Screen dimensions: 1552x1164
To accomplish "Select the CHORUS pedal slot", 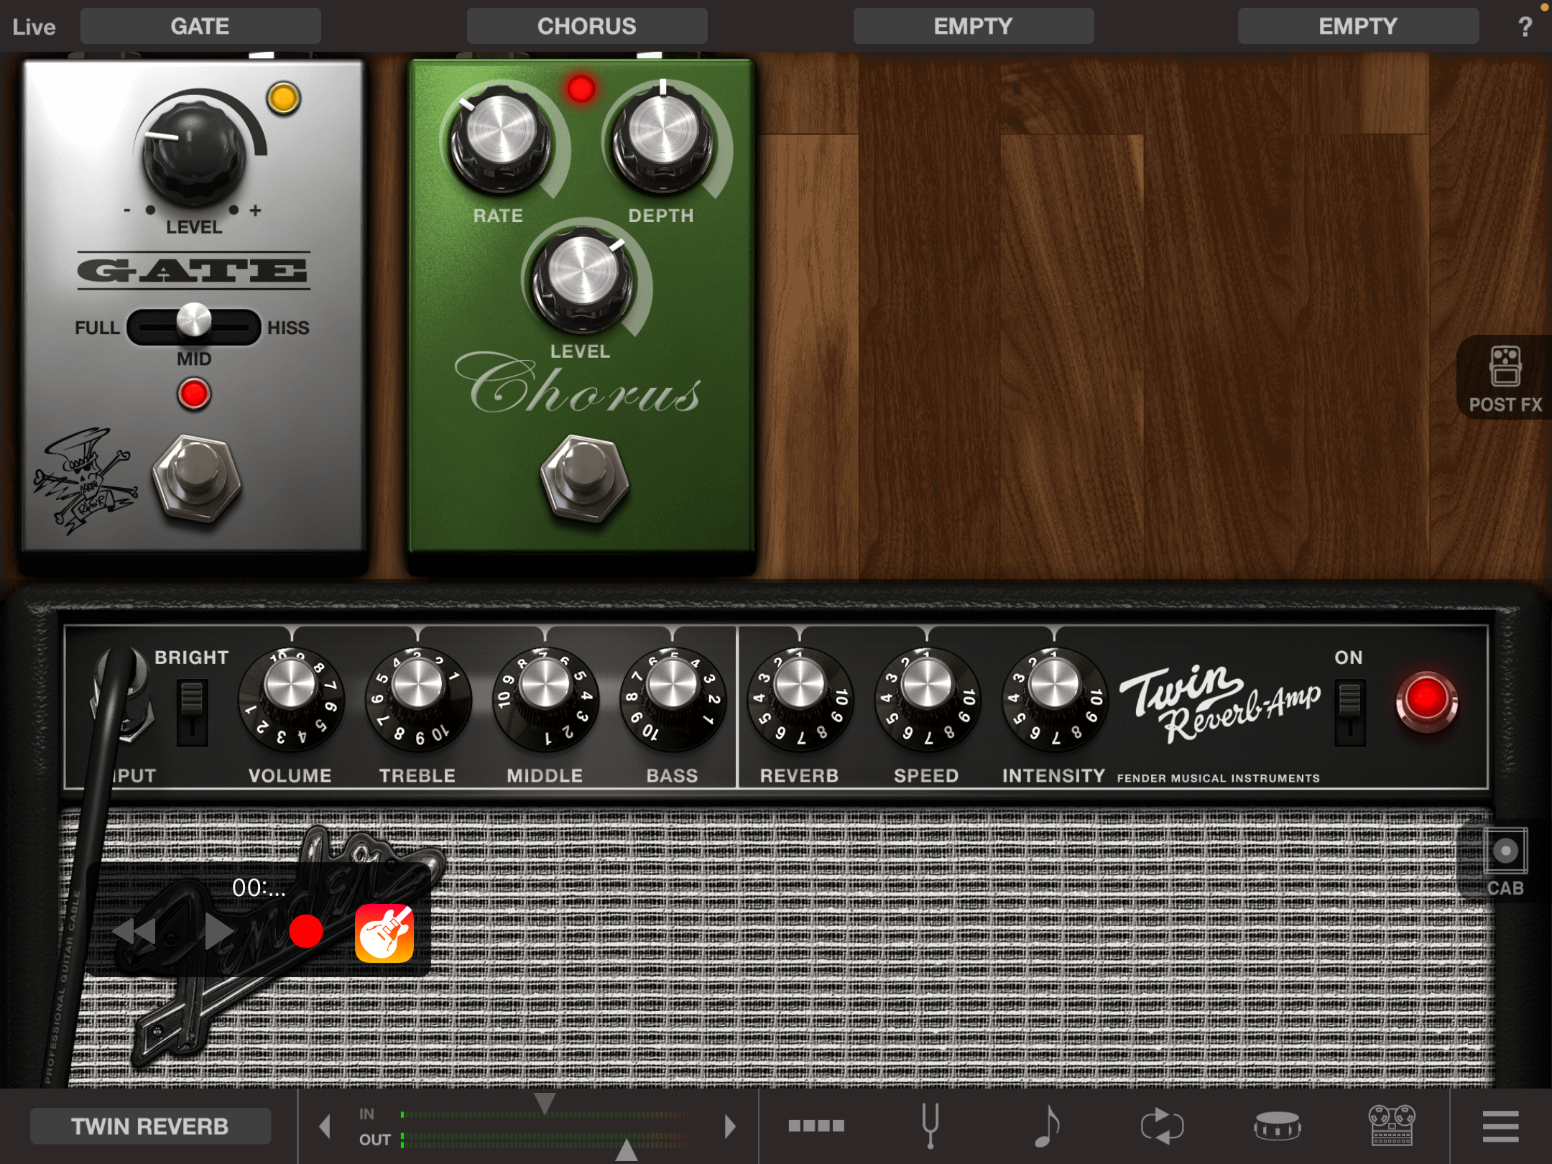I will point(587,27).
